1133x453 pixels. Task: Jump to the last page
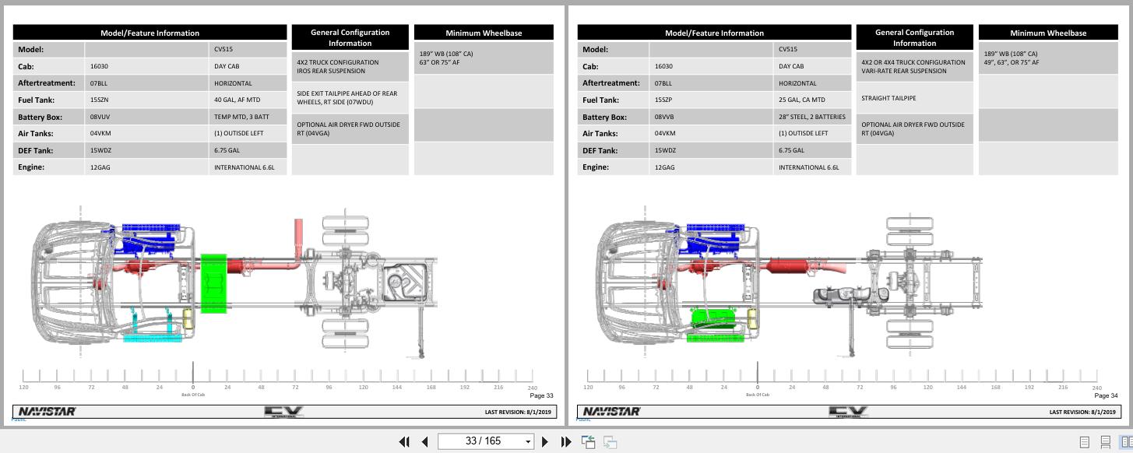(x=566, y=441)
